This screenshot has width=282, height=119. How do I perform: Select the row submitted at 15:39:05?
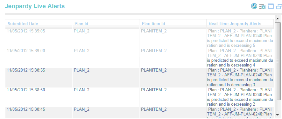click(139, 38)
